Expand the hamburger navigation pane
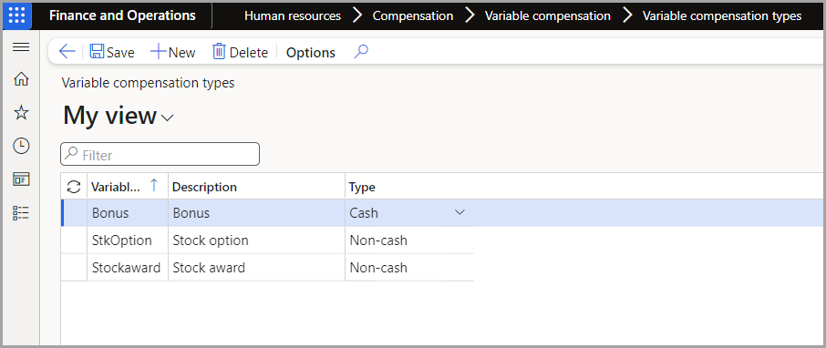The image size is (826, 348). pyautogui.click(x=21, y=47)
